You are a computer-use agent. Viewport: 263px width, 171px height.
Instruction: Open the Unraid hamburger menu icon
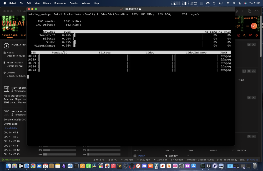click(x=247, y=26)
